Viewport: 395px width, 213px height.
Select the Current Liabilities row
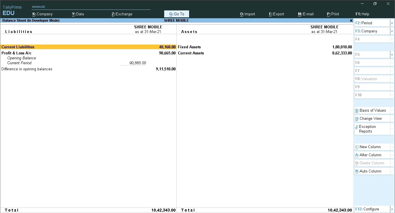(88, 47)
